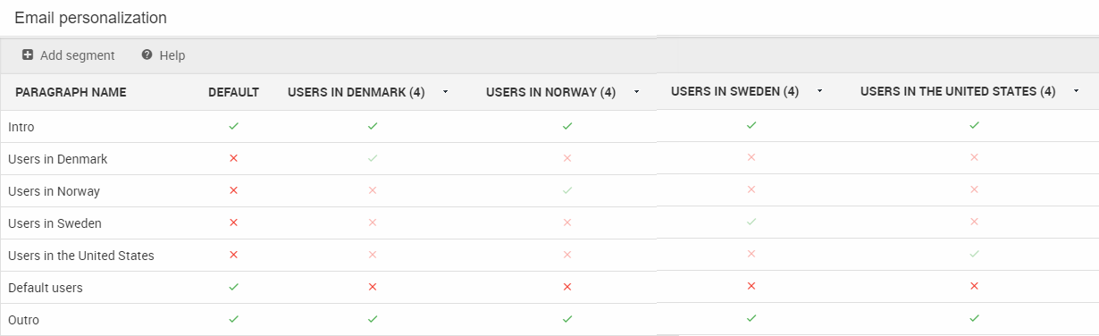1099x336 pixels.
Task: Expand Users in the United States dropdown arrow
Action: (1076, 91)
